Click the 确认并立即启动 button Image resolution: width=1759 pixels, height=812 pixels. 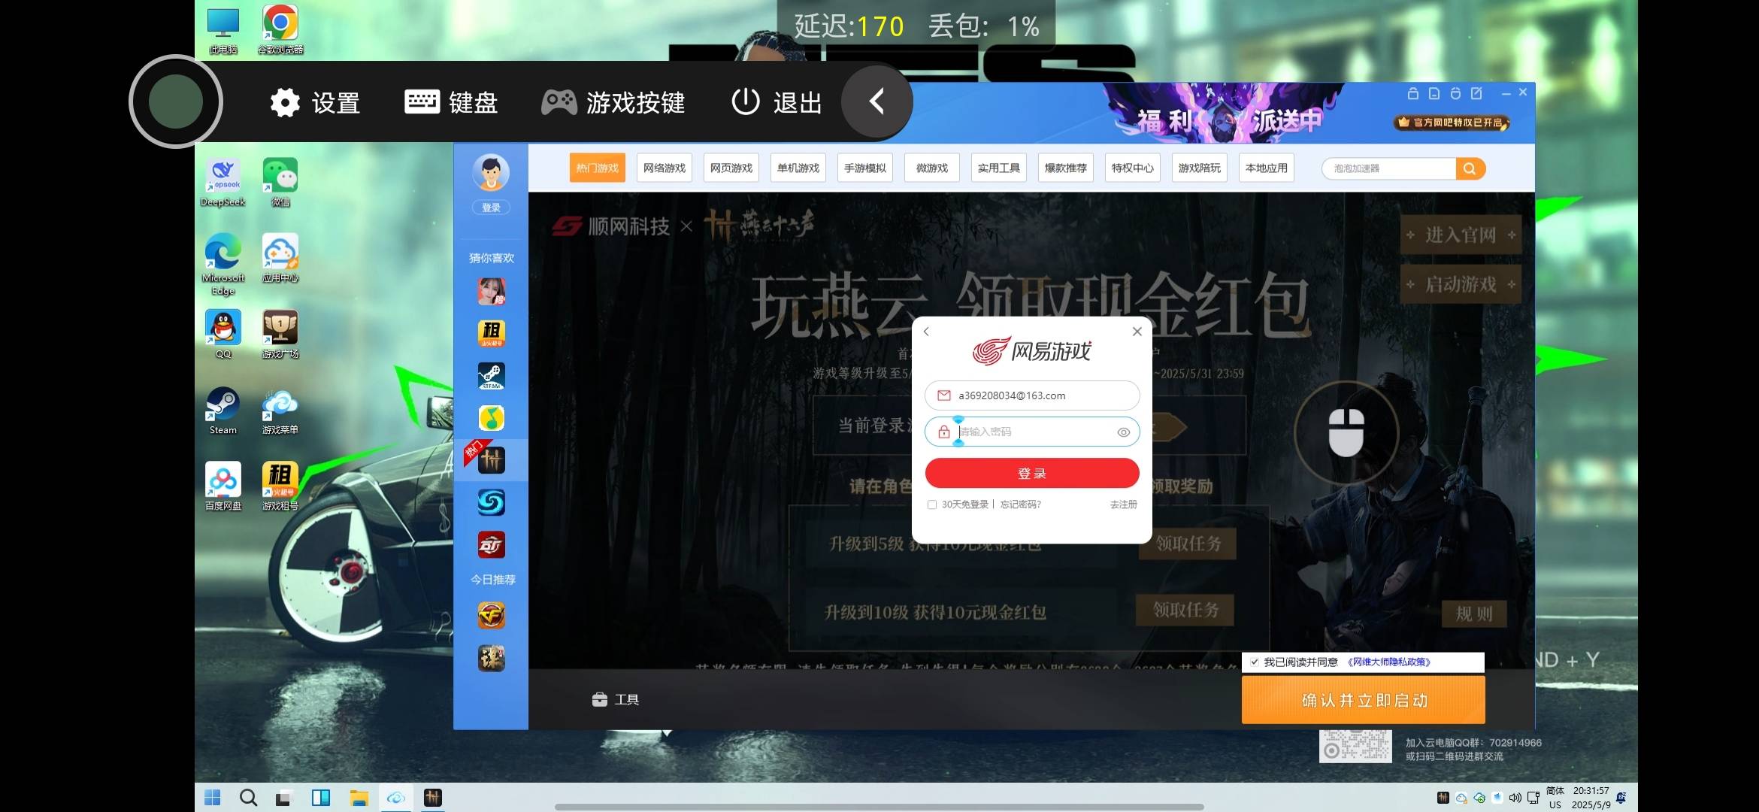pyautogui.click(x=1364, y=700)
